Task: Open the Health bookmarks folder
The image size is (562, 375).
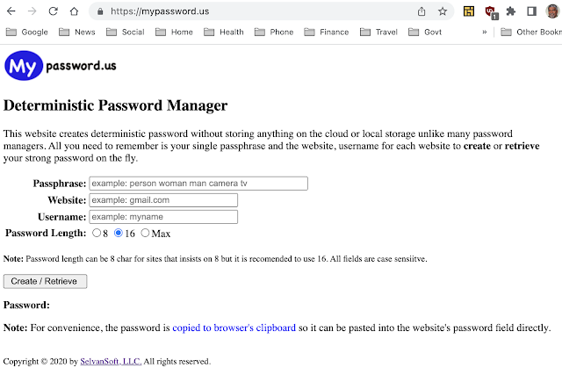Action: [x=224, y=32]
